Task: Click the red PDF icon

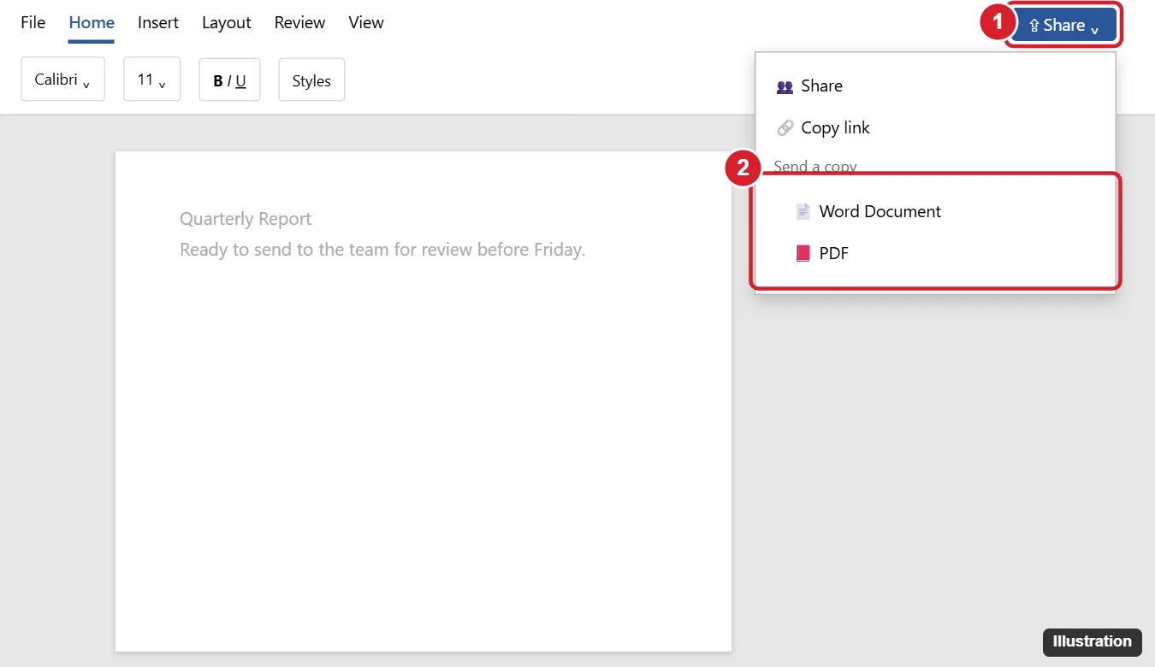Action: pyautogui.click(x=803, y=253)
